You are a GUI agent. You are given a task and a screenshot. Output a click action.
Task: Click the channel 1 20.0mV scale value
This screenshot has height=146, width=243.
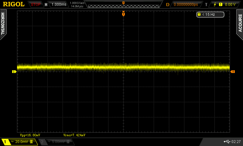coord(22,142)
